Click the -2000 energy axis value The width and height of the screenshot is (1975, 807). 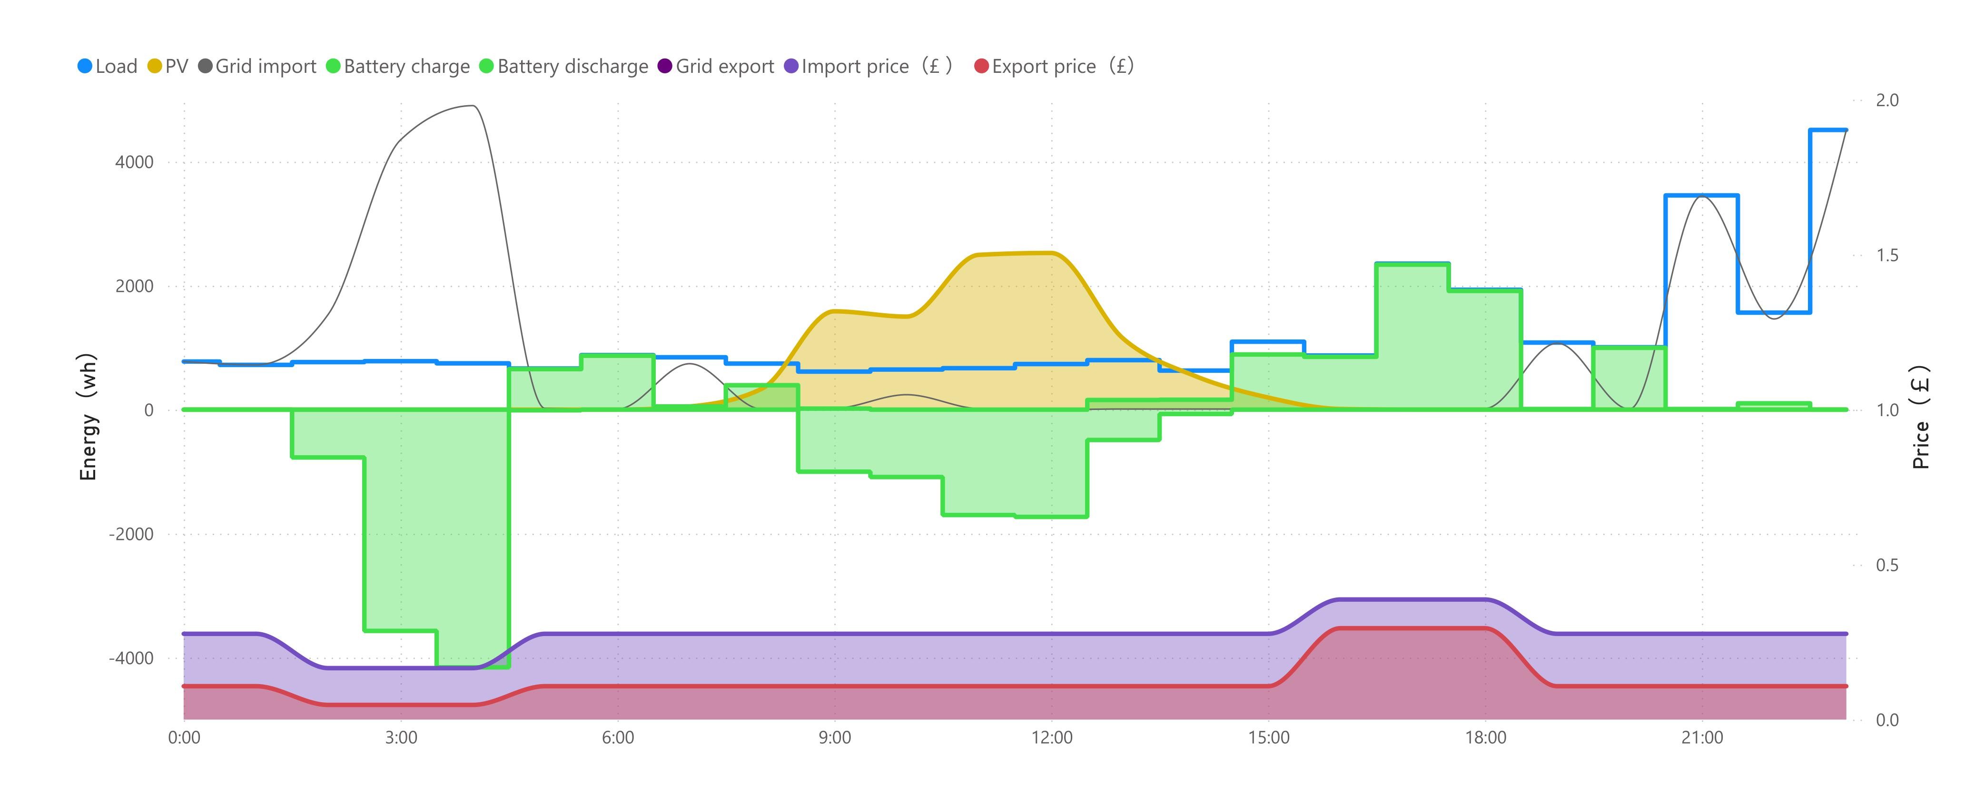(131, 534)
